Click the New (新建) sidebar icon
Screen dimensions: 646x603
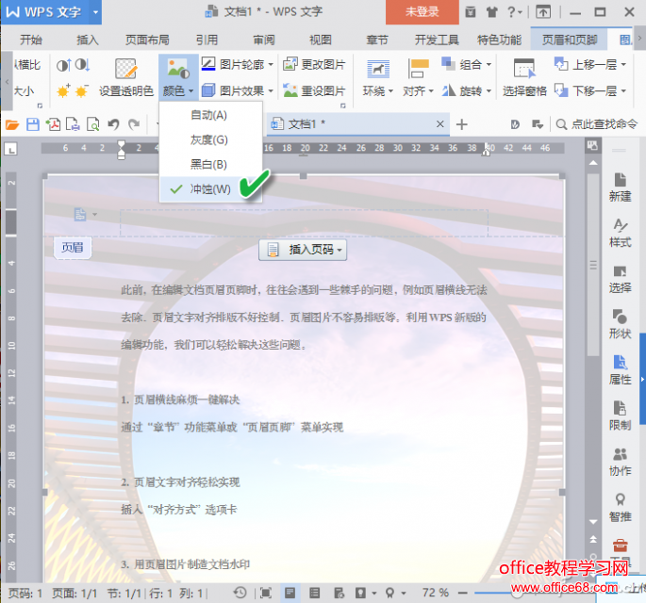[620, 187]
